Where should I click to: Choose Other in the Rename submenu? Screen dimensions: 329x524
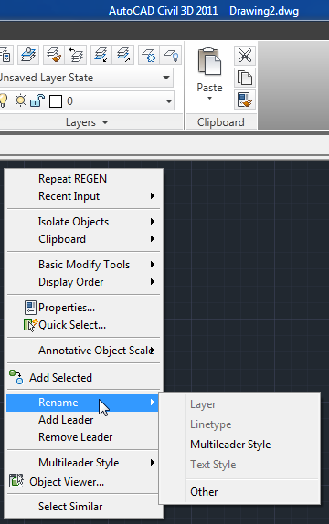point(204,492)
